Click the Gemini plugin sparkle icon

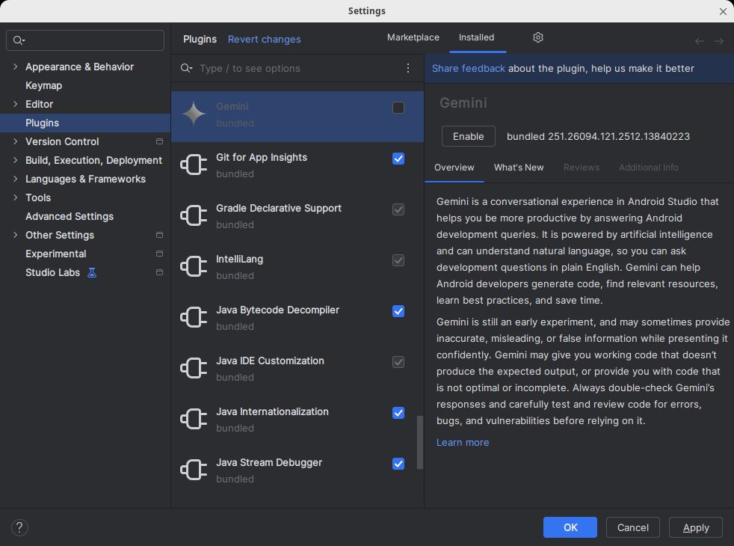(x=194, y=114)
